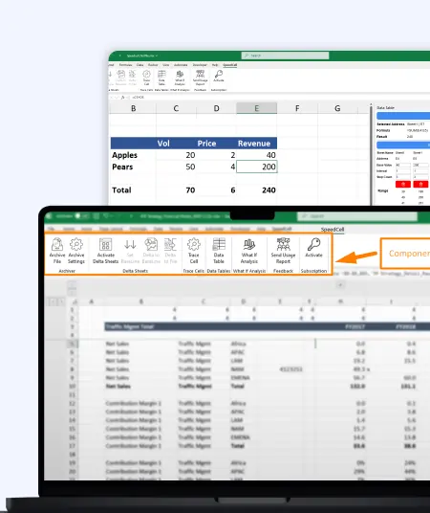Click What If Analysis in upper Excel window

[180, 78]
